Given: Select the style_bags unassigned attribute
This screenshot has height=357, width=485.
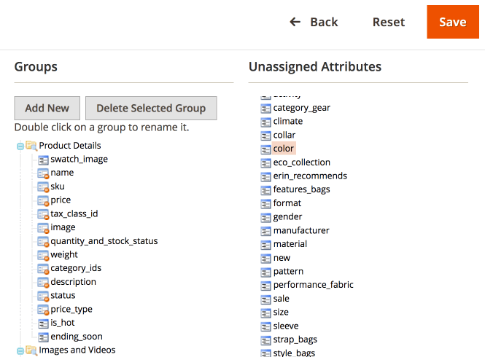Looking at the screenshot, I should 294,353.
